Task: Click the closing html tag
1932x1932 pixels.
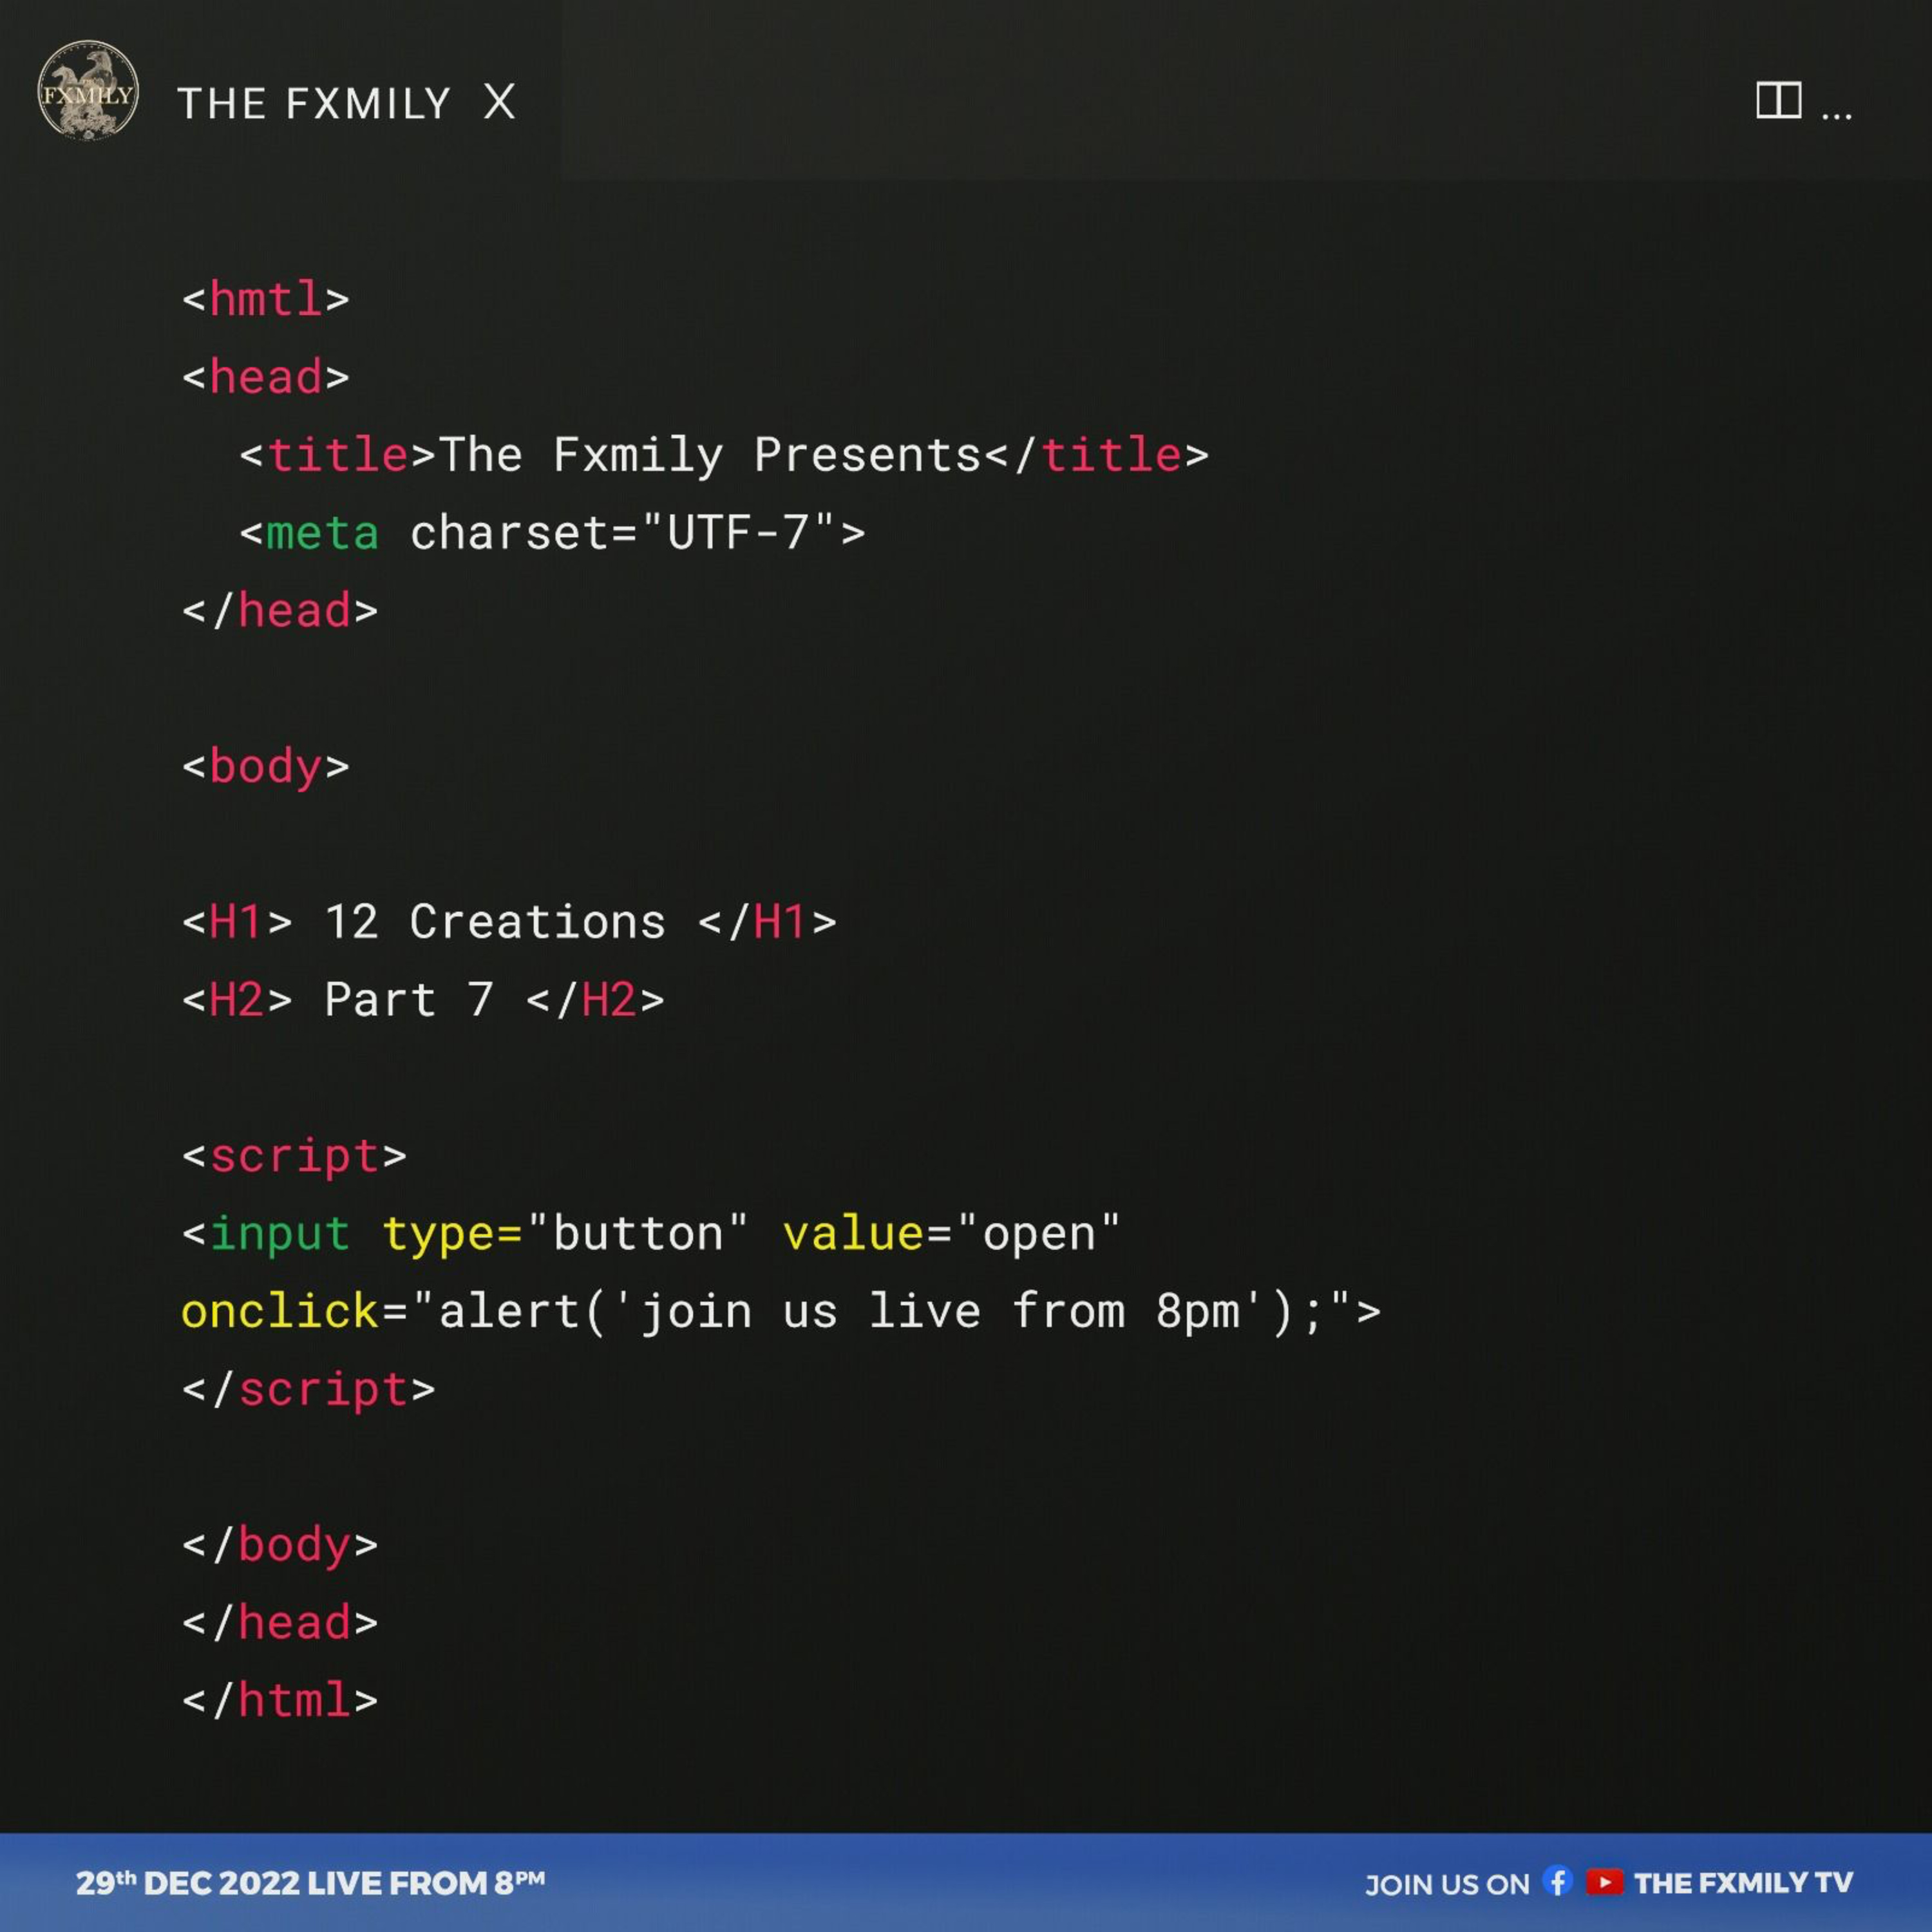Action: tap(280, 1701)
